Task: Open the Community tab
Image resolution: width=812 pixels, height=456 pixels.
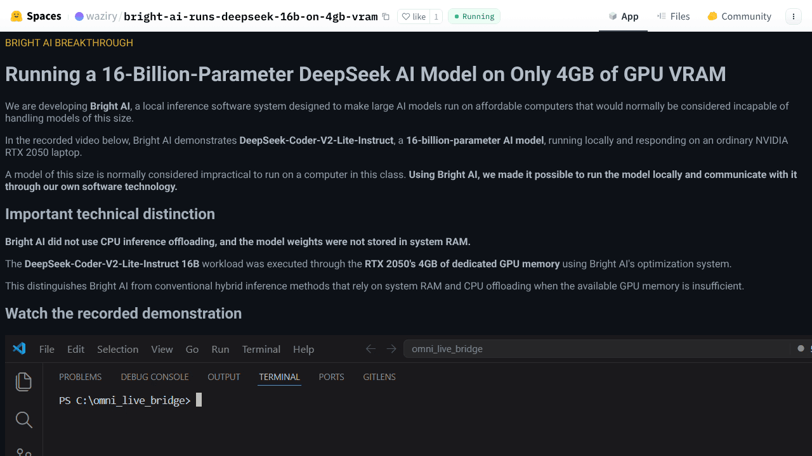Action: (x=739, y=16)
